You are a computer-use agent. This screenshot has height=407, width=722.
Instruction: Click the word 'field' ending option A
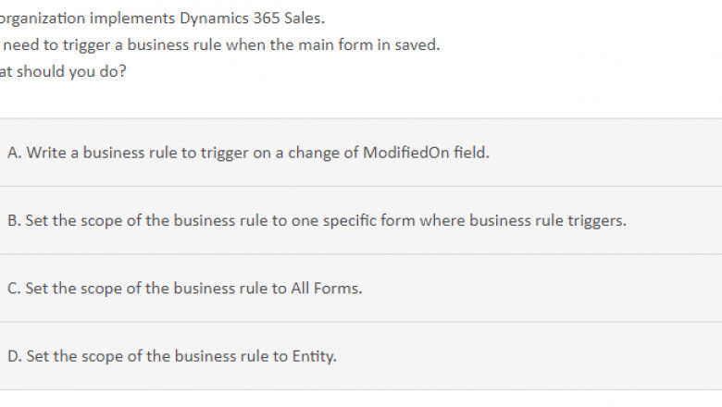[x=469, y=153]
